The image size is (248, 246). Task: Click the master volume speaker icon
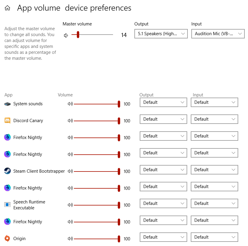[x=65, y=35]
